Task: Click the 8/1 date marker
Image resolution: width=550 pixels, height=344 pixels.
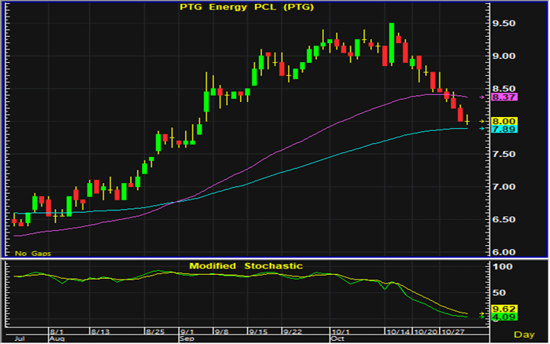Action: tap(56, 331)
